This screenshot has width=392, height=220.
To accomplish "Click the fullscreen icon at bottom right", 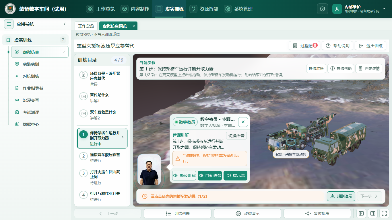I will (384, 213).
